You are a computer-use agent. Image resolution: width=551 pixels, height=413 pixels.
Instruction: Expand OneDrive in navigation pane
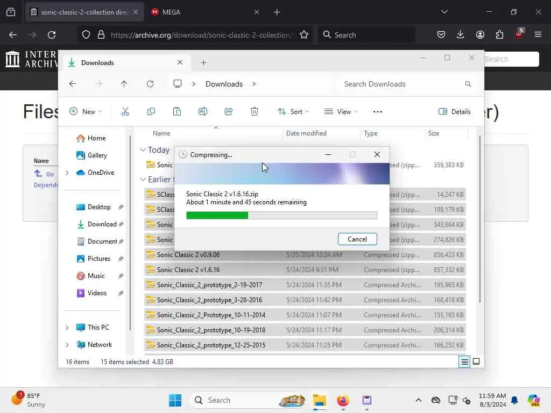click(67, 173)
